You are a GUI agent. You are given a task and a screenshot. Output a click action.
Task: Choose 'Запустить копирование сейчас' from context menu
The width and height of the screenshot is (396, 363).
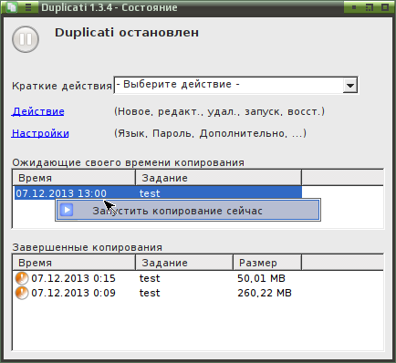[188, 210]
